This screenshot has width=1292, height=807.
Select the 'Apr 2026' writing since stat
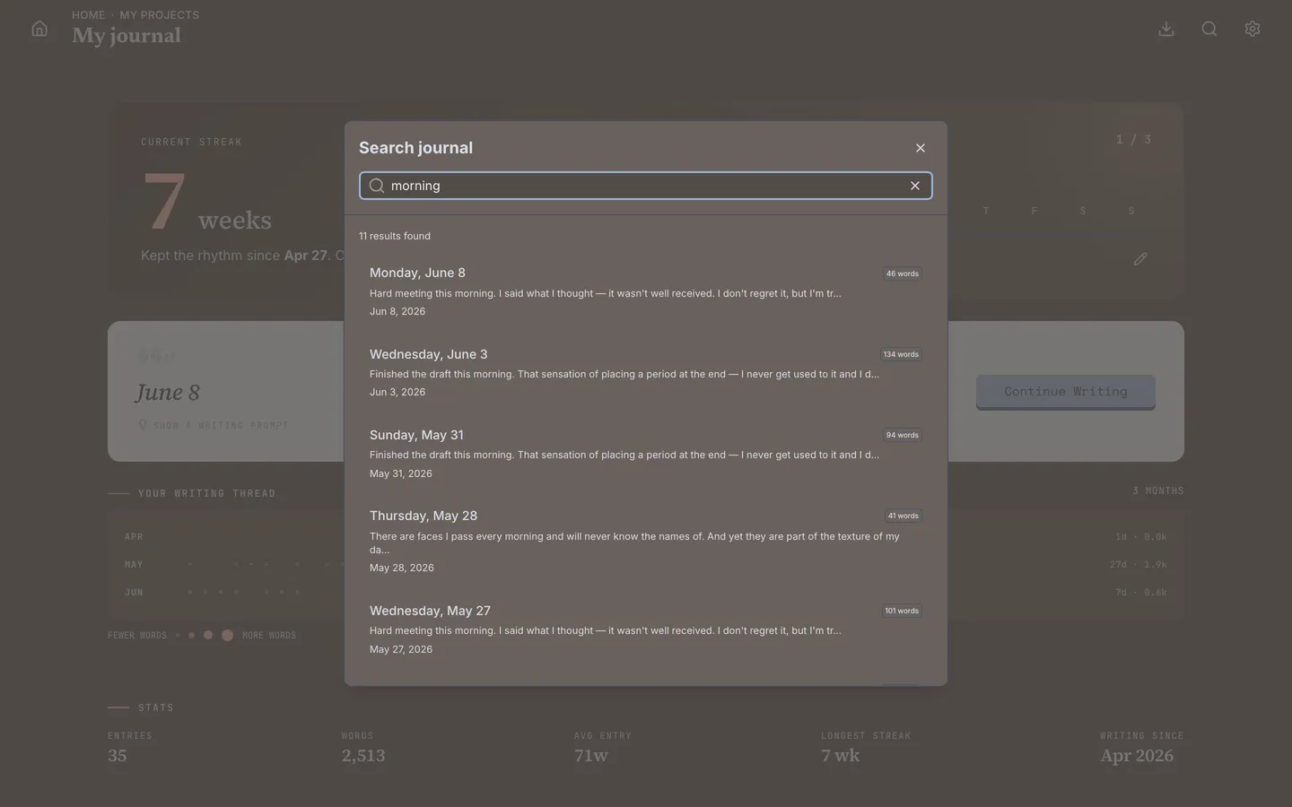click(x=1137, y=756)
